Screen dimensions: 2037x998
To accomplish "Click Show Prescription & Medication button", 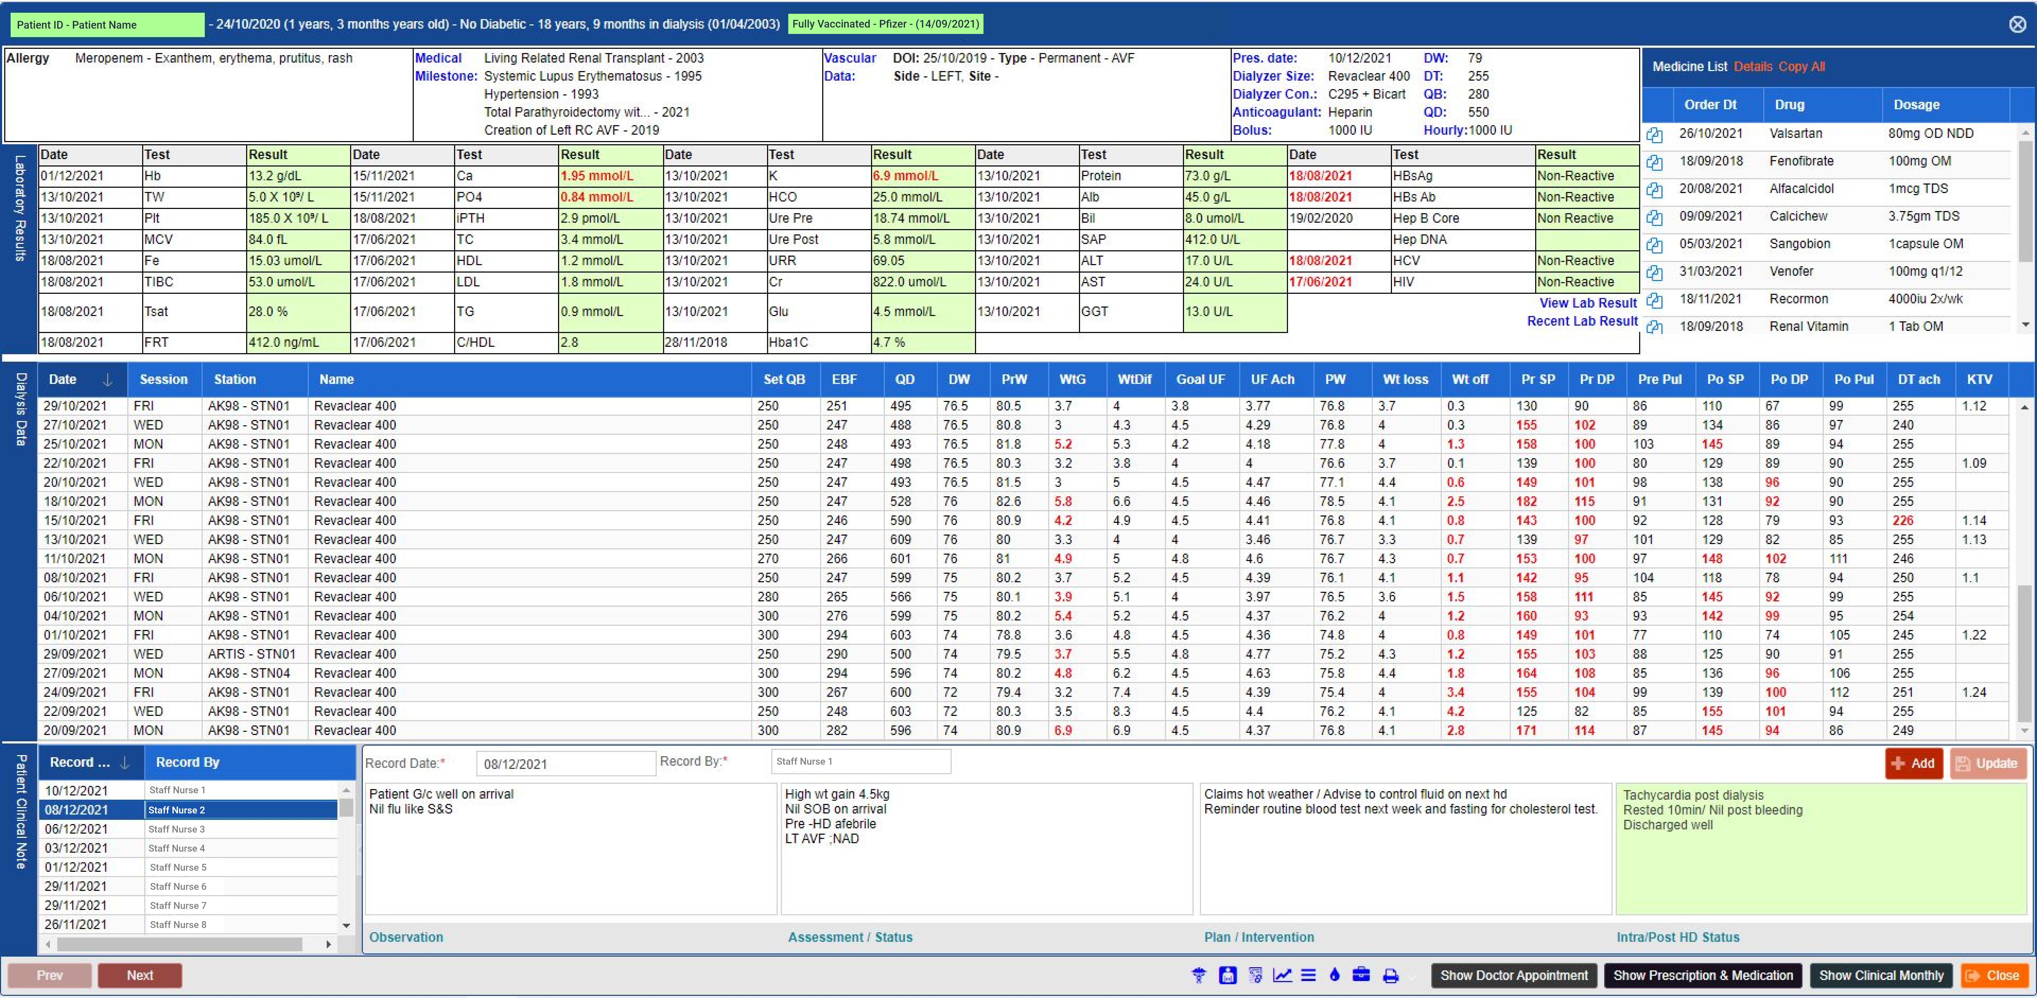I will coord(1703,975).
